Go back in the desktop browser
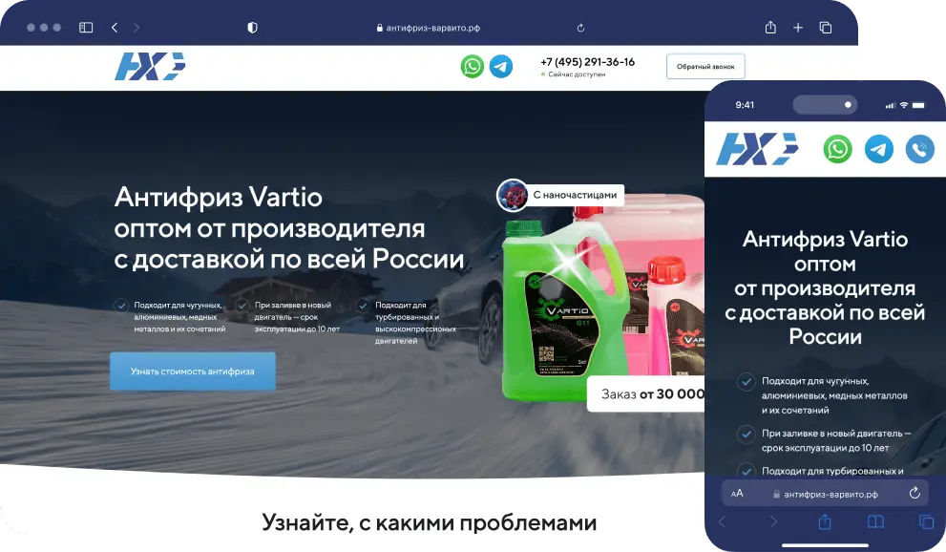The image size is (946, 552). coord(114,28)
